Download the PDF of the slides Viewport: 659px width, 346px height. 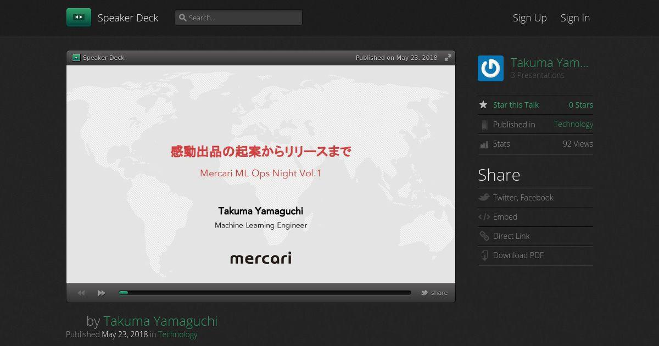coord(518,255)
